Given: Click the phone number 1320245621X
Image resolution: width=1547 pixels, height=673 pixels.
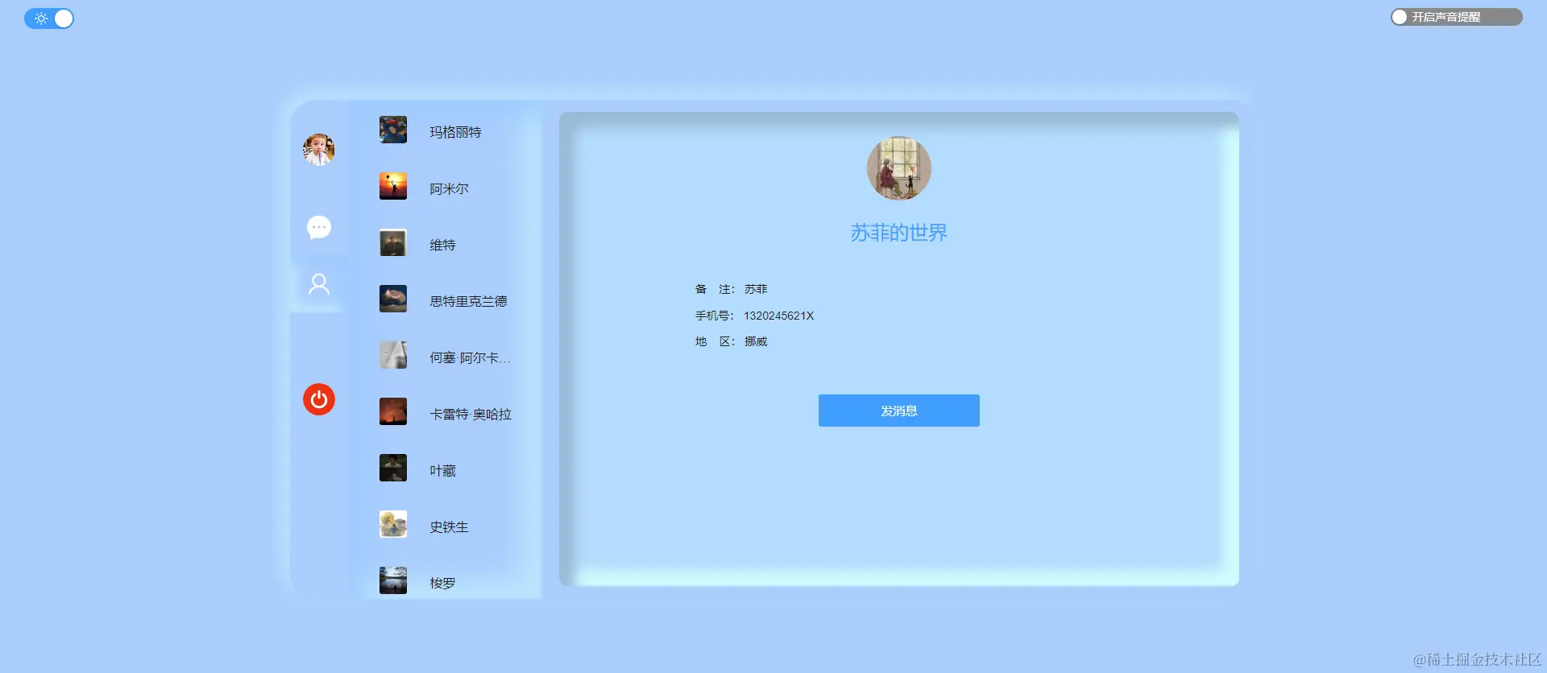Looking at the screenshot, I should (778, 316).
